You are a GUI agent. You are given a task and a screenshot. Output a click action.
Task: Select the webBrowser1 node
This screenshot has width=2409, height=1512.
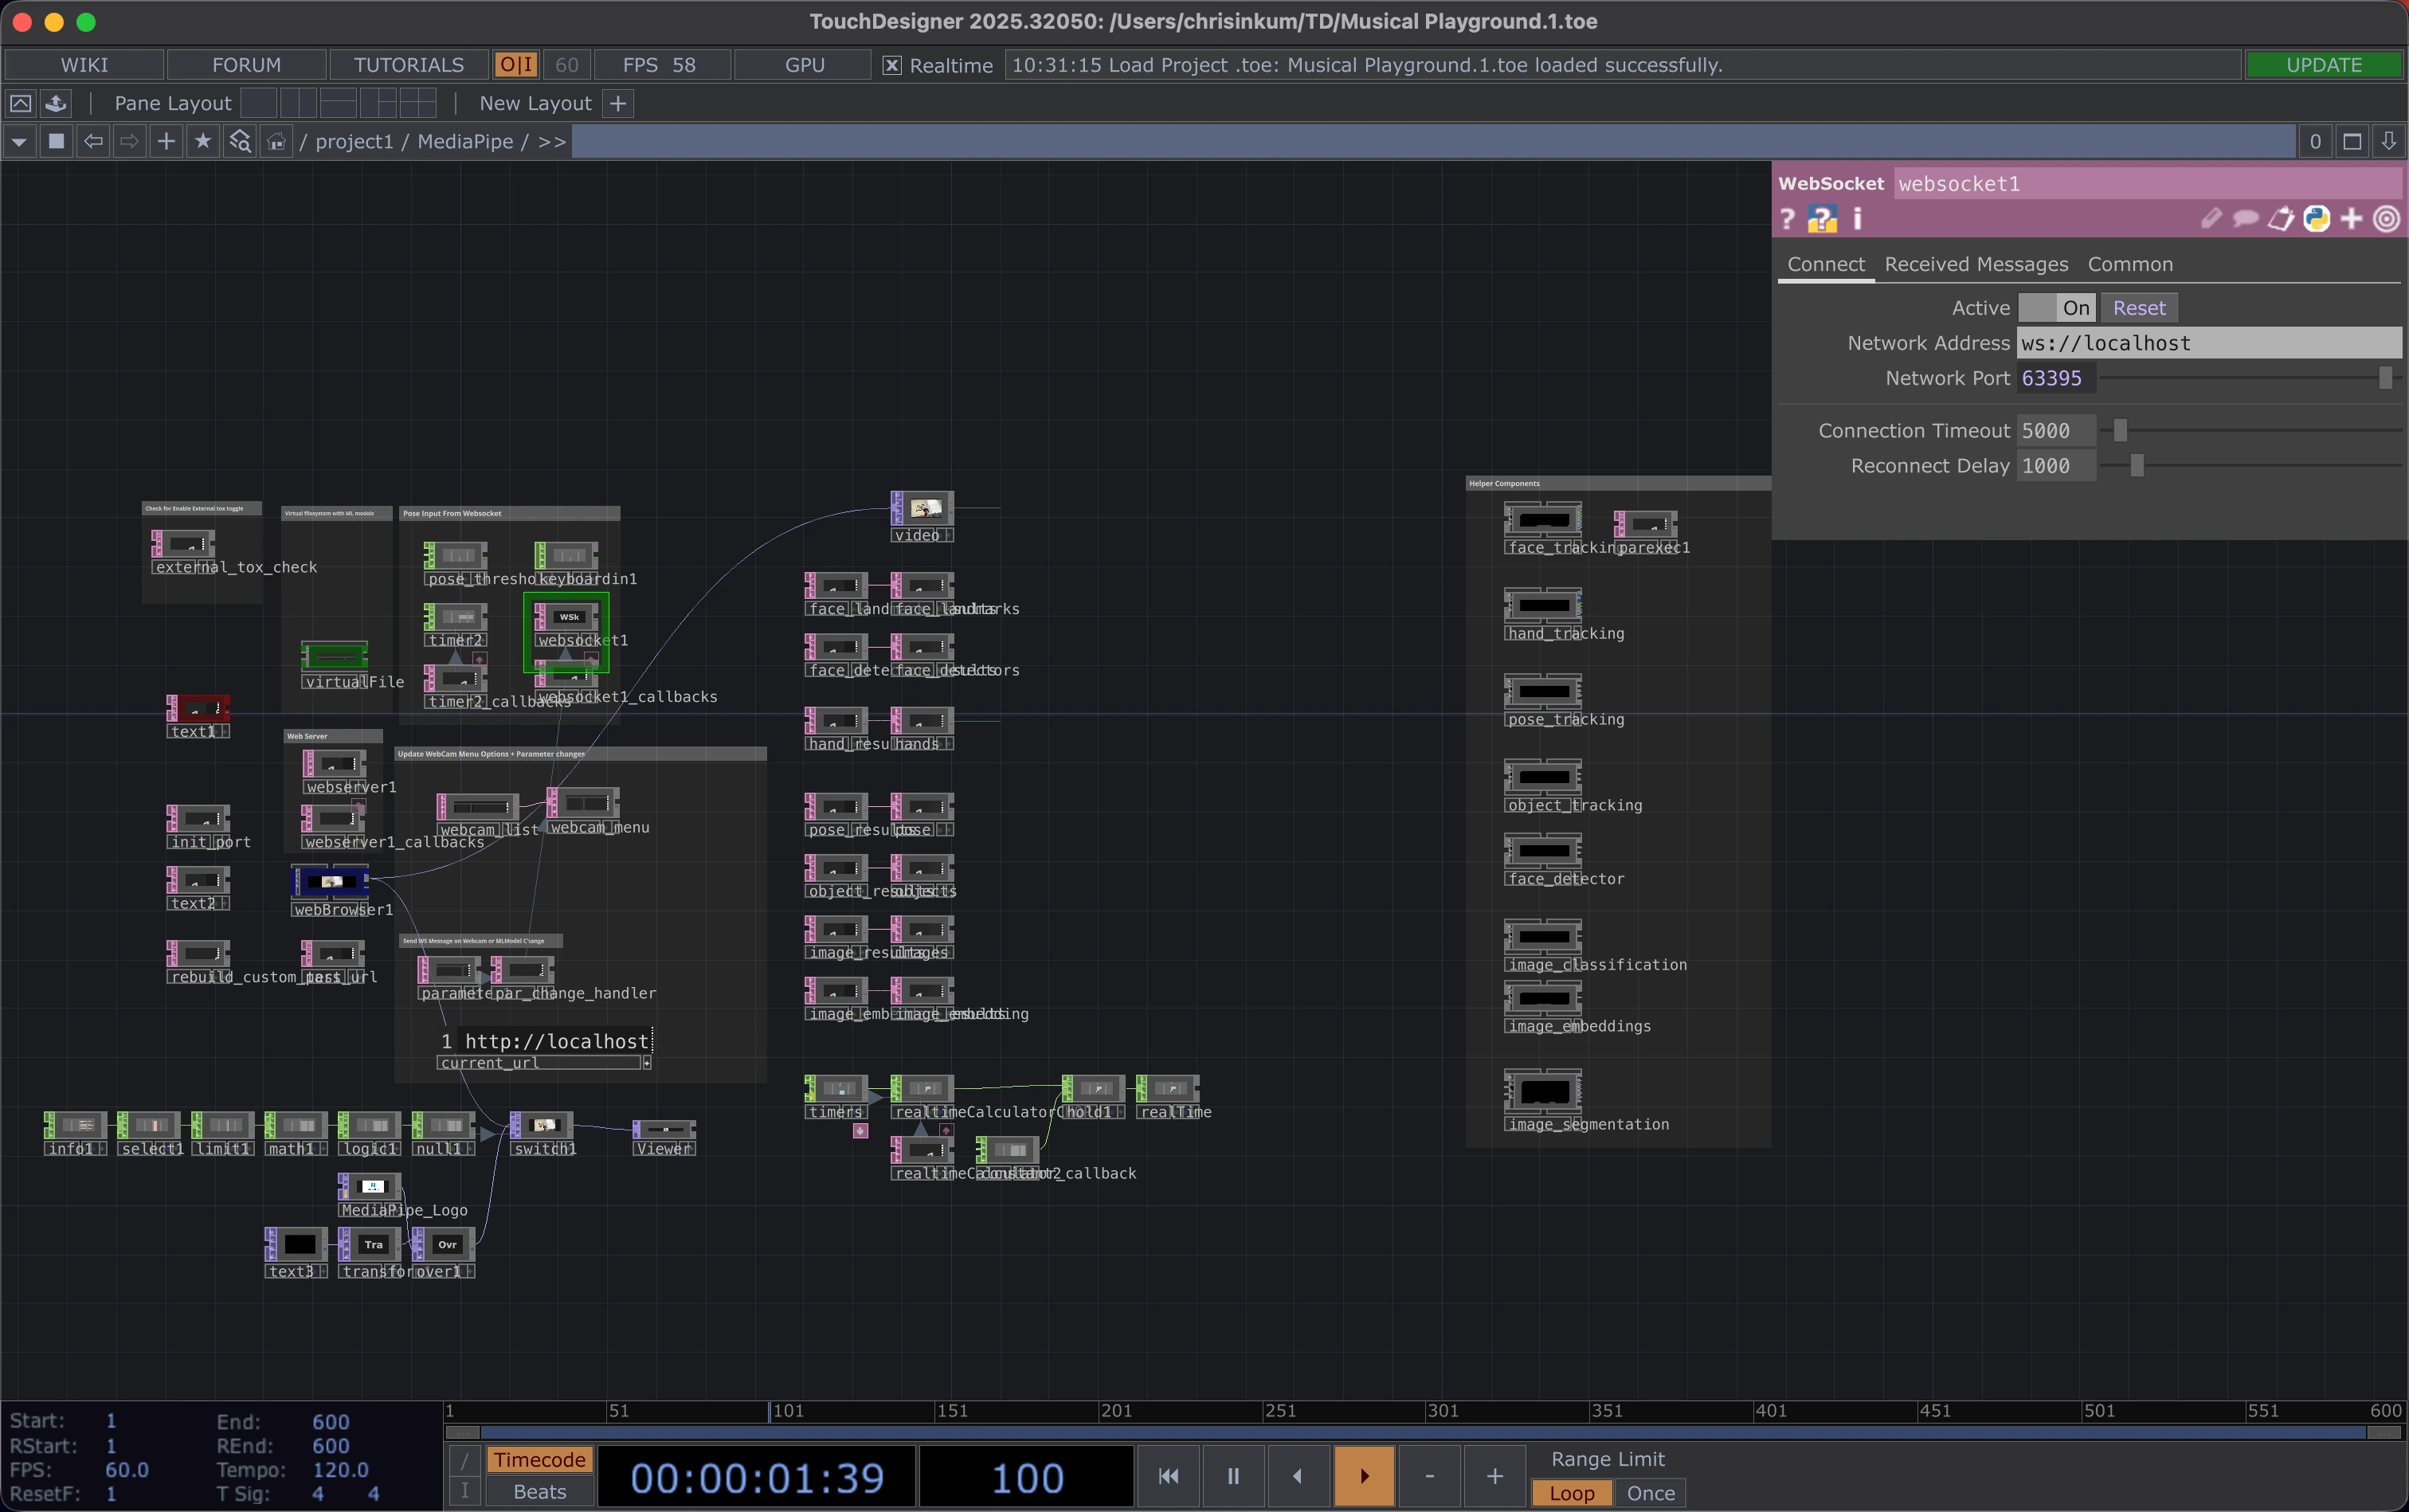[x=330, y=882]
